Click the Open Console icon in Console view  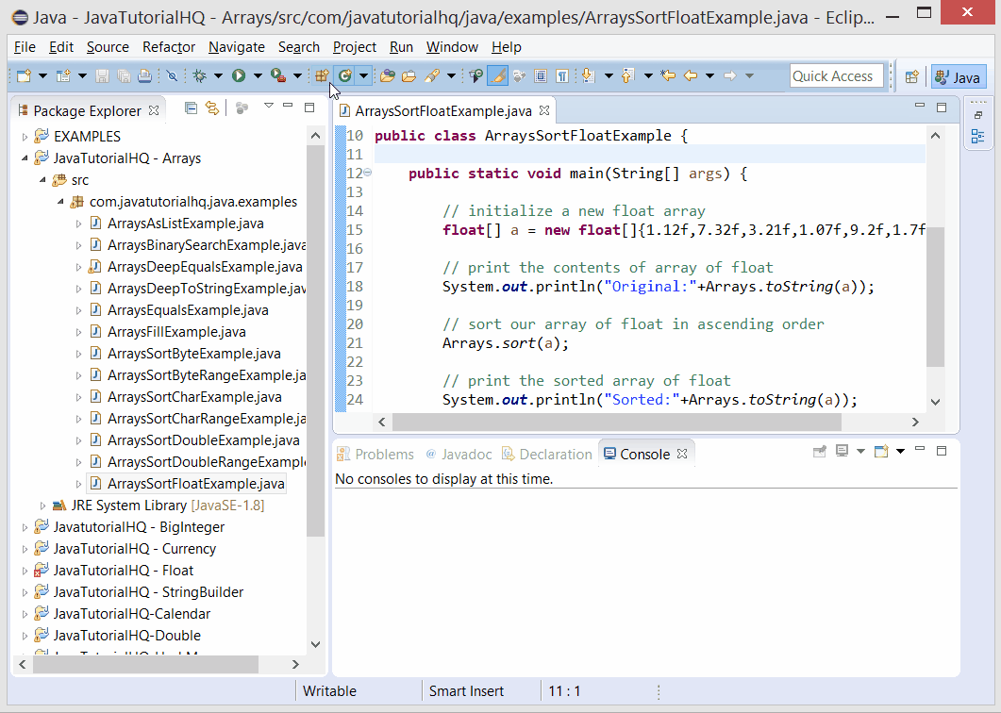881,452
